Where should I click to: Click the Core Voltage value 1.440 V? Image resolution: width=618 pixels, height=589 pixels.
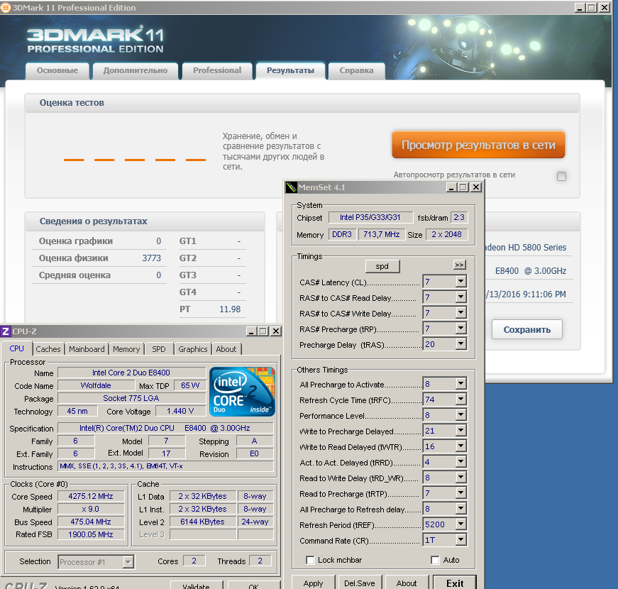[180, 411]
